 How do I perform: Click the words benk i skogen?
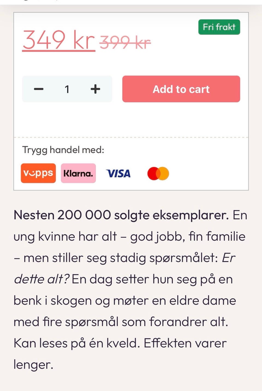coord(52,301)
